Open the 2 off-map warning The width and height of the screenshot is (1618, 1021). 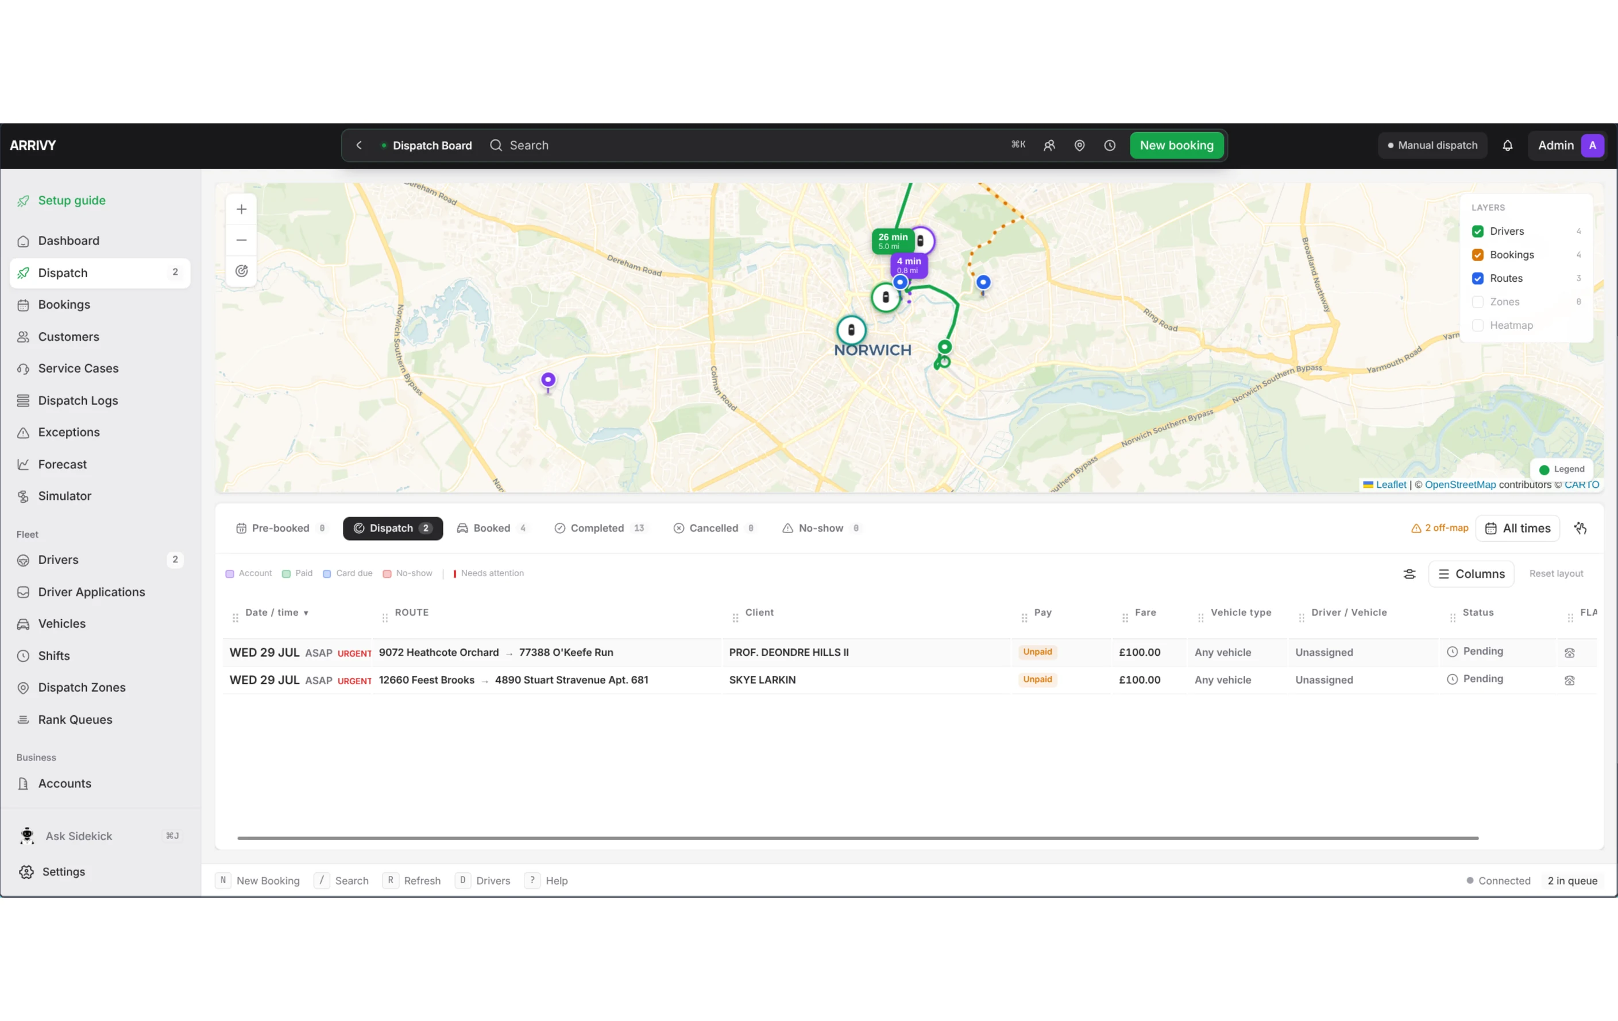pos(1439,528)
